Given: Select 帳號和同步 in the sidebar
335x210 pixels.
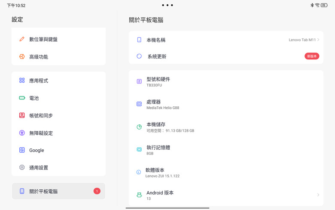Looking at the screenshot, I should (58, 116).
